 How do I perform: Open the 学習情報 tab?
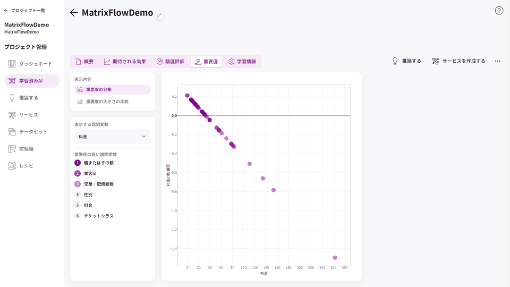click(x=242, y=62)
